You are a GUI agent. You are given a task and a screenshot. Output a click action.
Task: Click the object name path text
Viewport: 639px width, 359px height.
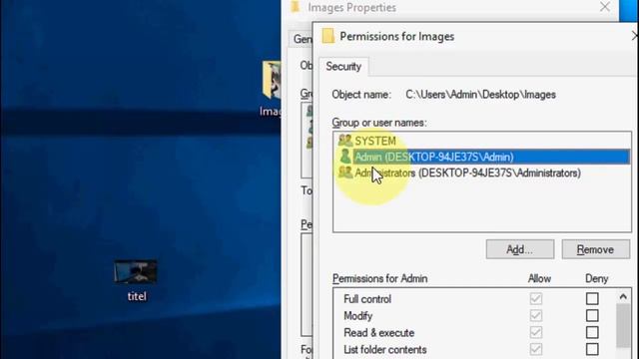480,95
